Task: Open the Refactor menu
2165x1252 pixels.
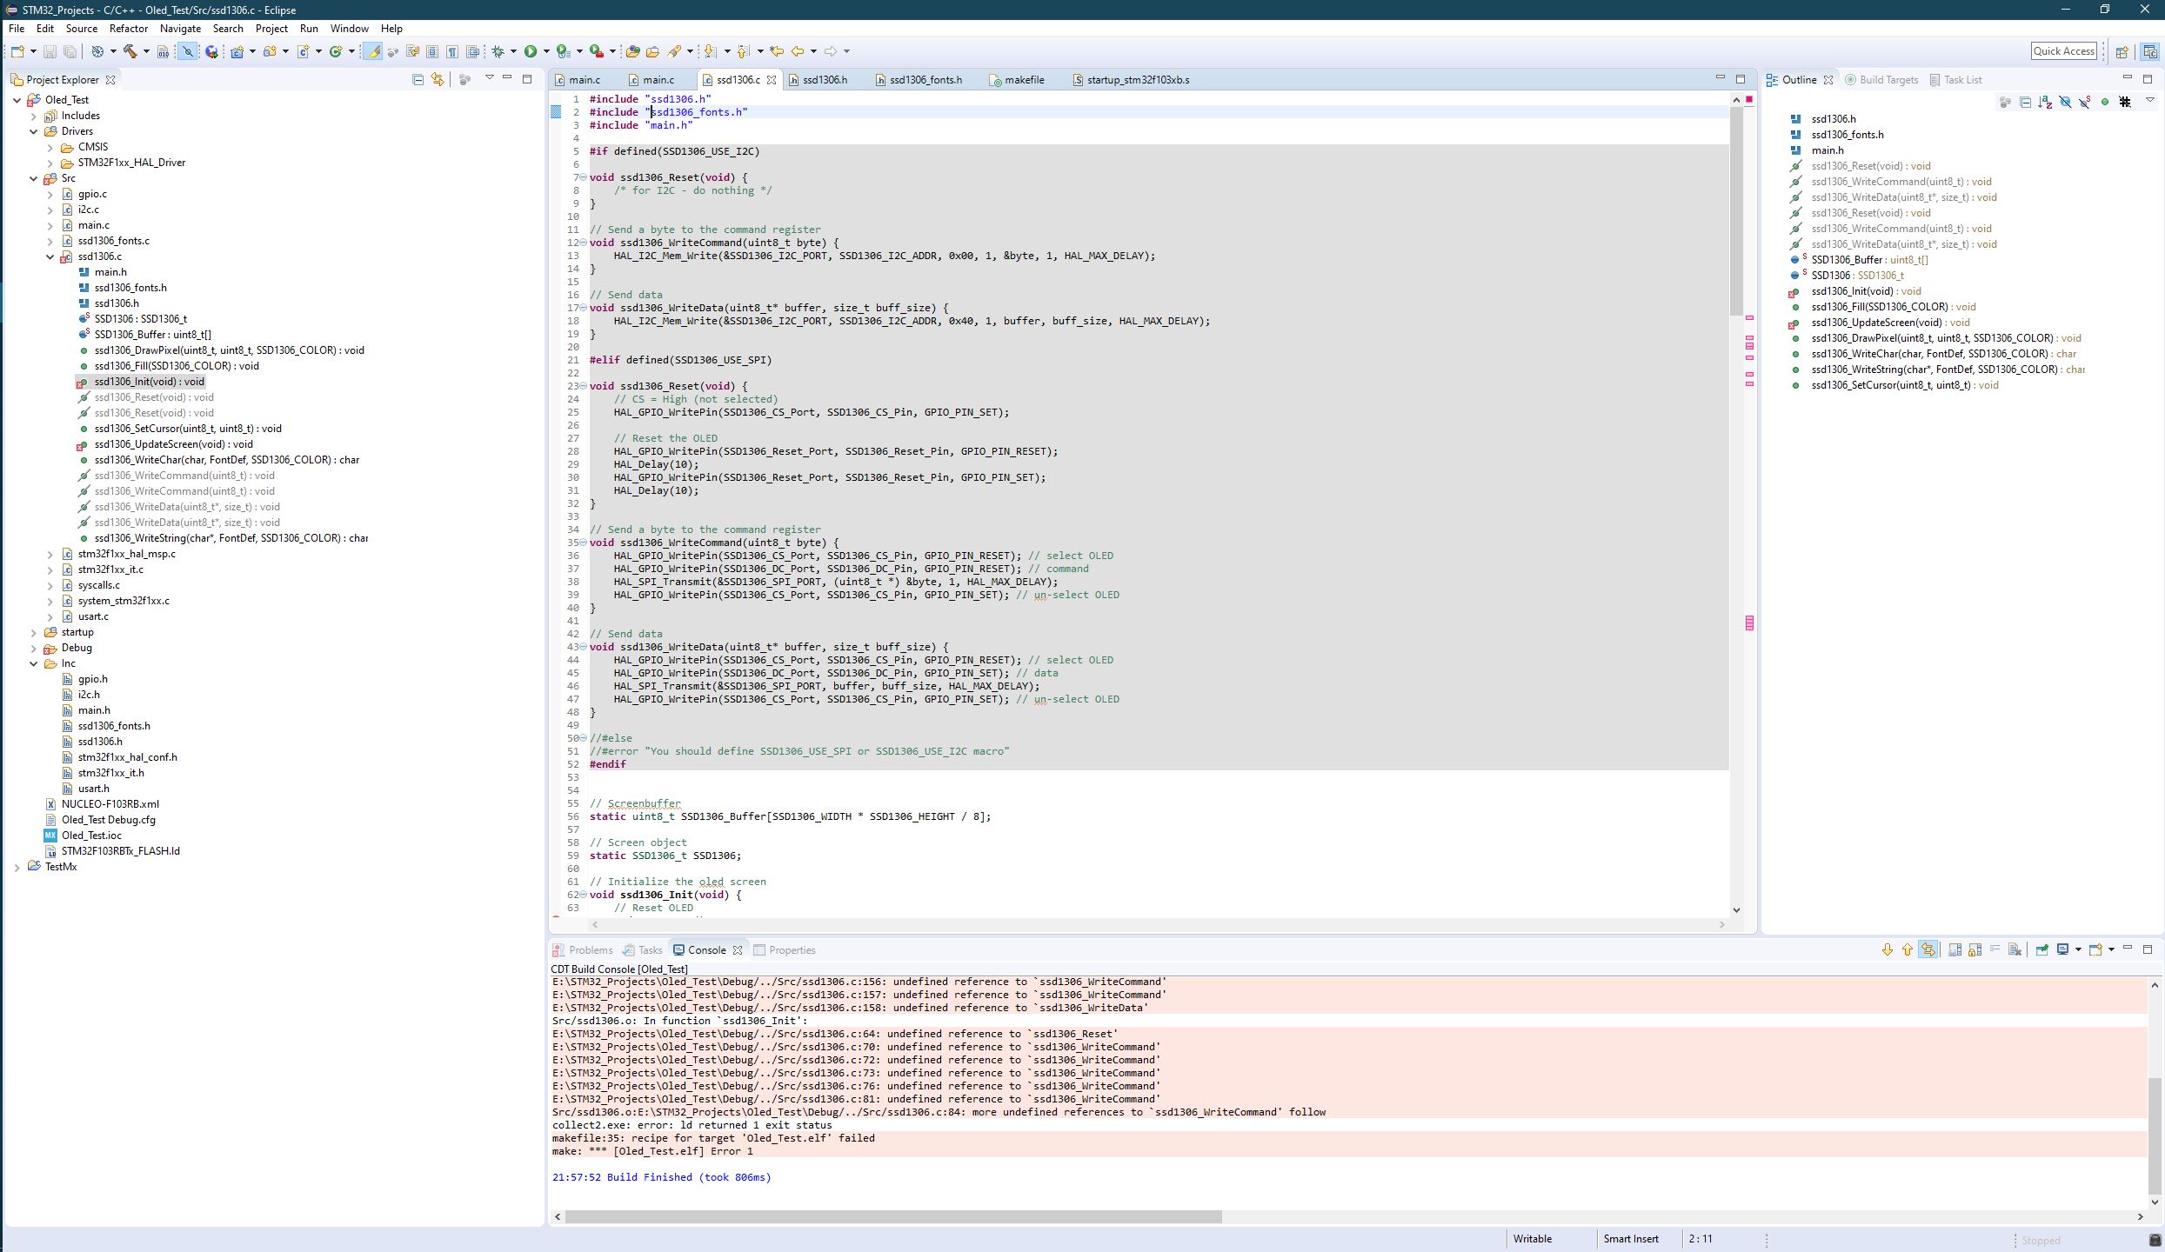Action: click(x=129, y=29)
